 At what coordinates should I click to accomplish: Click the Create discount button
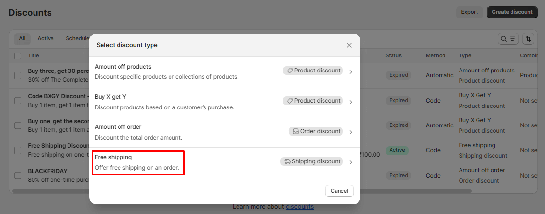tap(512, 12)
